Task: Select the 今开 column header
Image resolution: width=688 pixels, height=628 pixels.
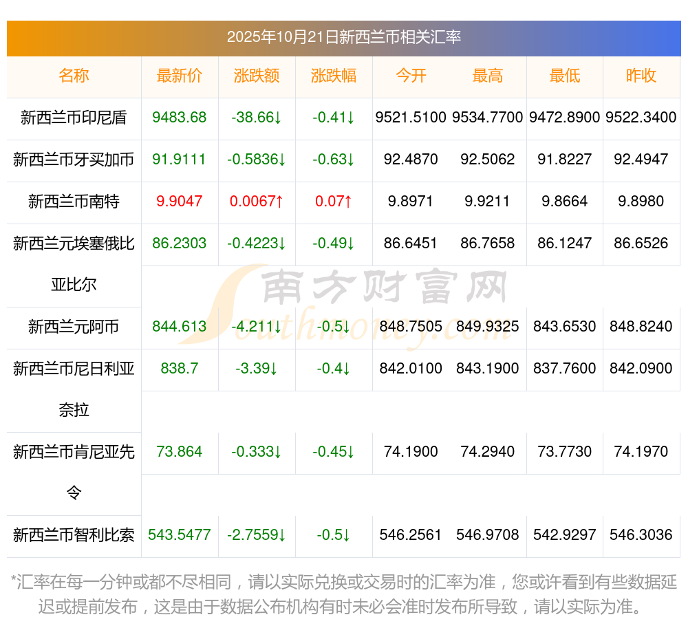Action: coord(411,76)
